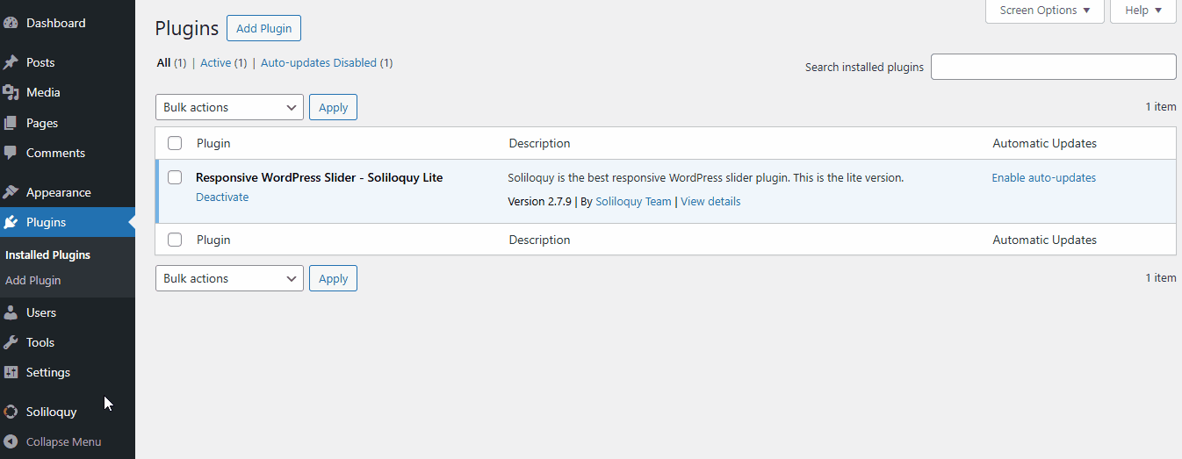Click the bottom Apply button
This screenshot has width=1182, height=459.
tap(333, 278)
